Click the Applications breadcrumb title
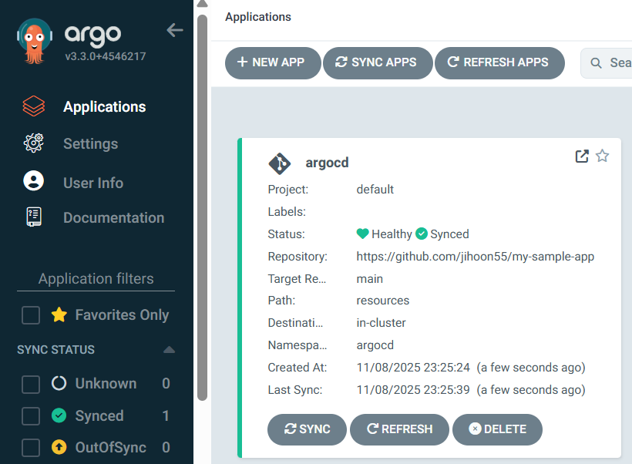 pos(258,17)
